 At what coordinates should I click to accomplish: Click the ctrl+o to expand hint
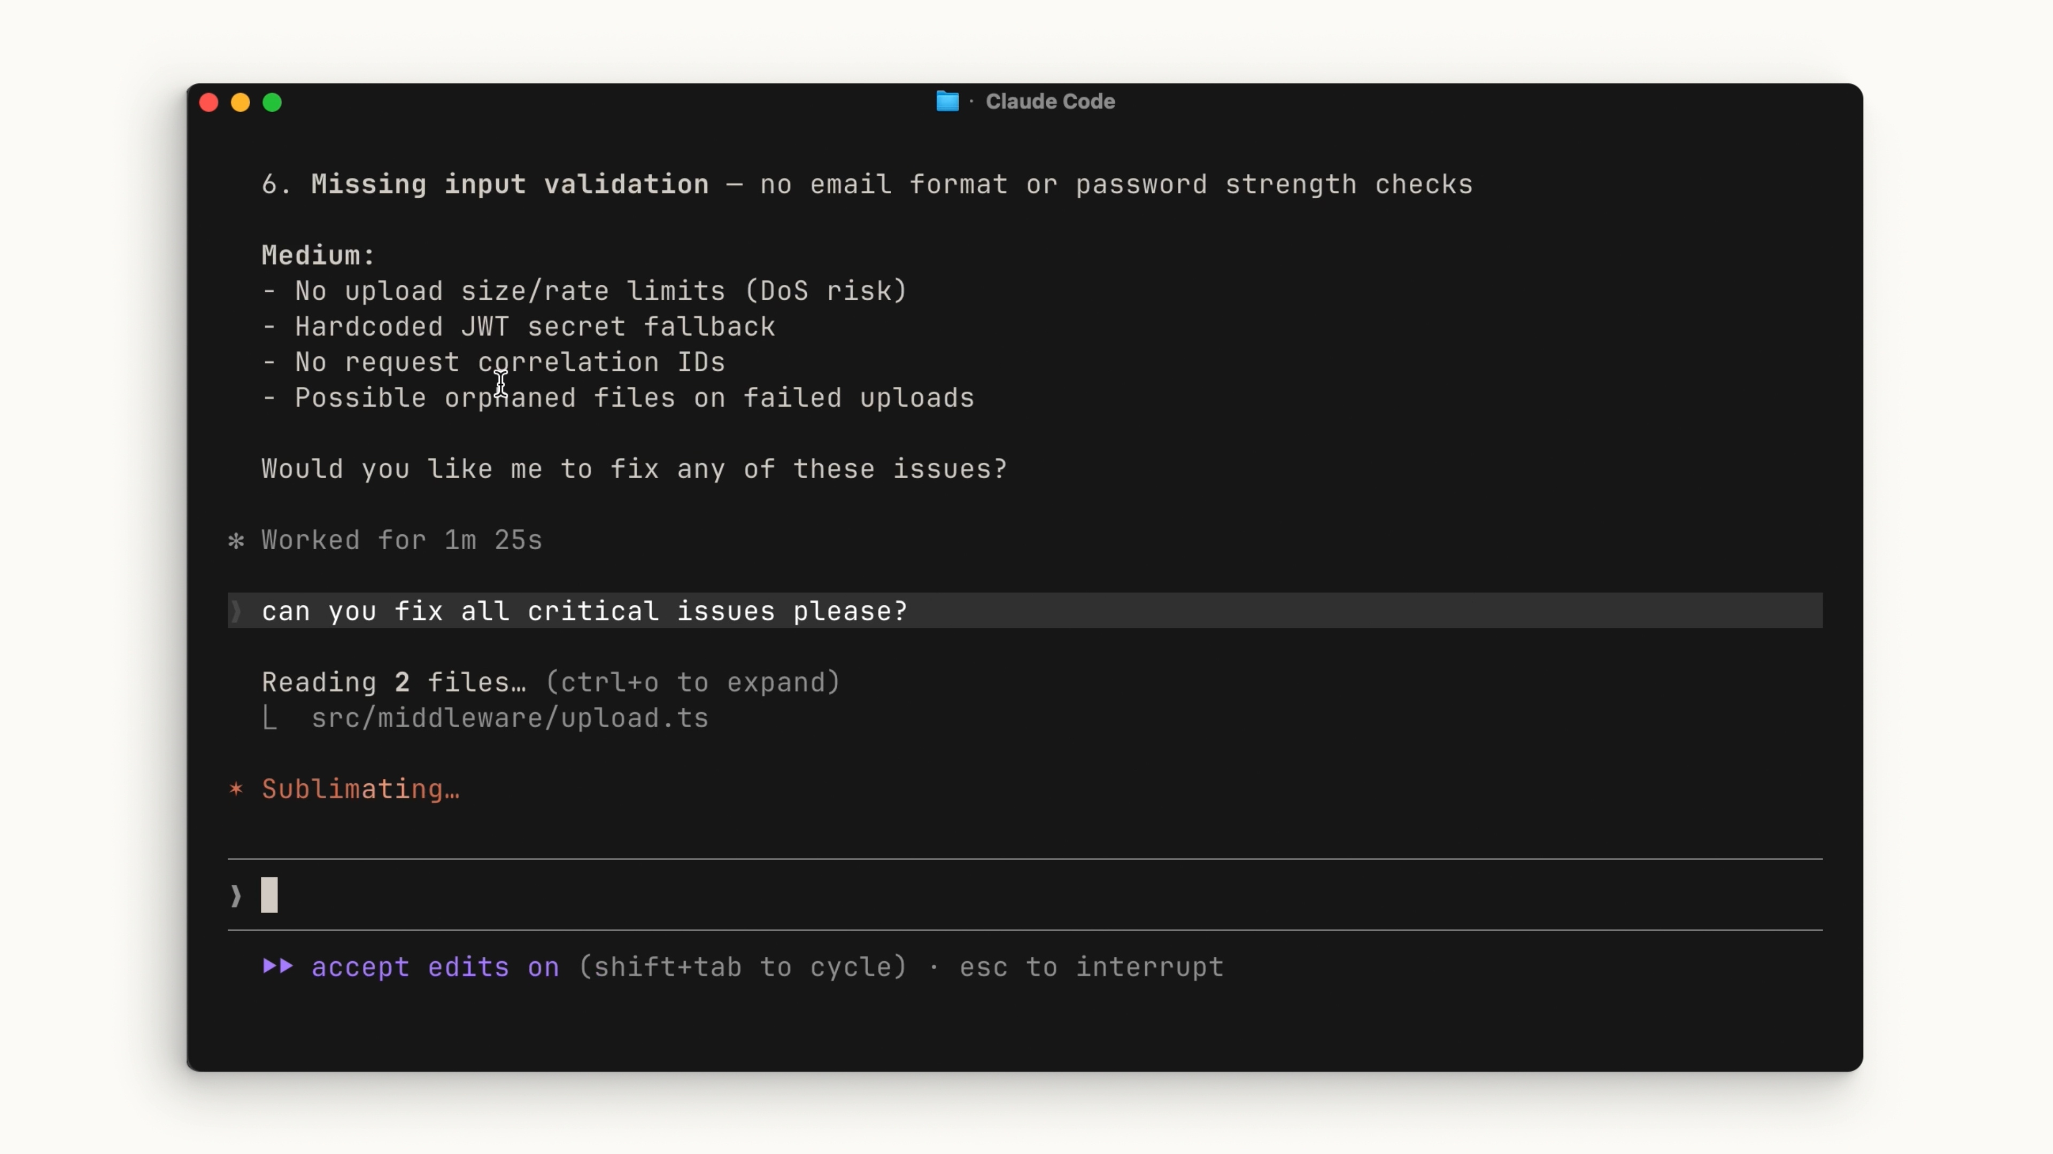(x=692, y=683)
